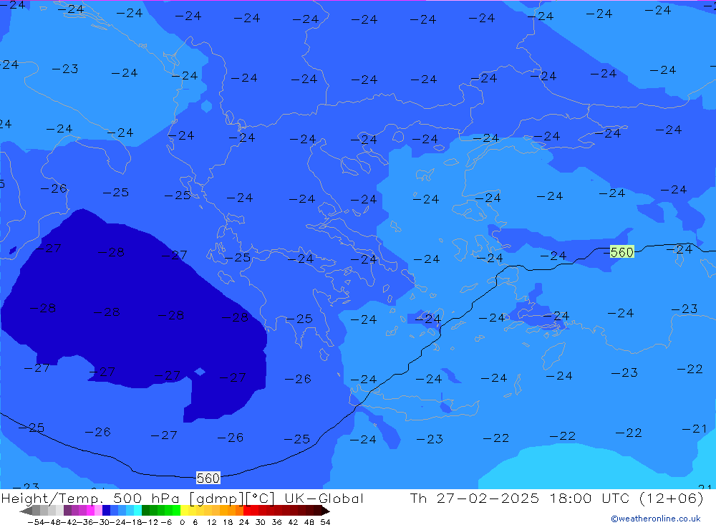The height and width of the screenshot is (525, 716).
Task: Click the UK-Global model name
Action: click(324, 498)
